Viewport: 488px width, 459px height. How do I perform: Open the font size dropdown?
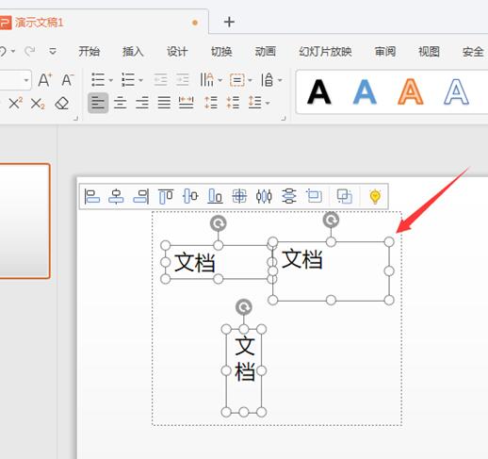tap(26, 80)
